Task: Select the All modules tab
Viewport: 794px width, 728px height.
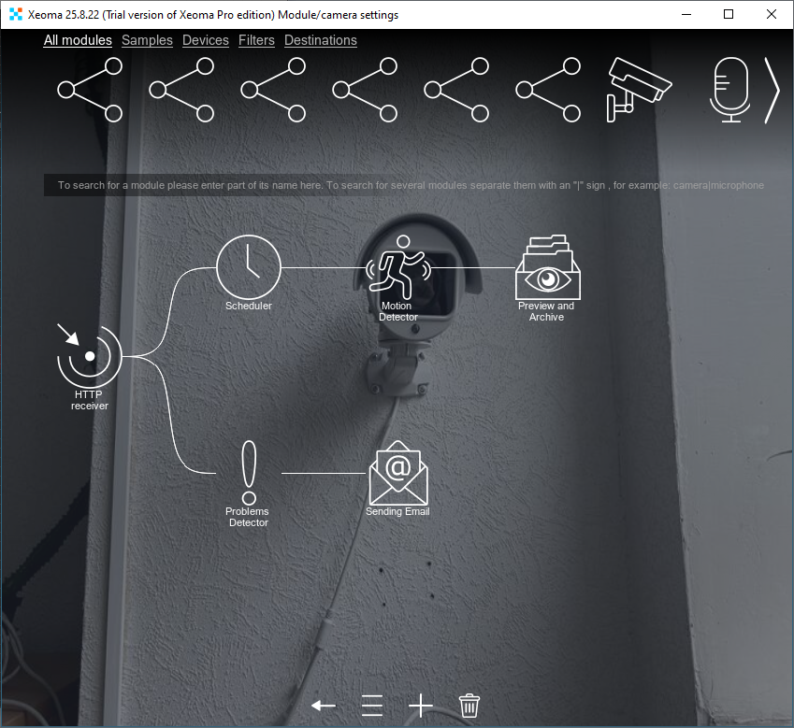Action: pos(78,40)
